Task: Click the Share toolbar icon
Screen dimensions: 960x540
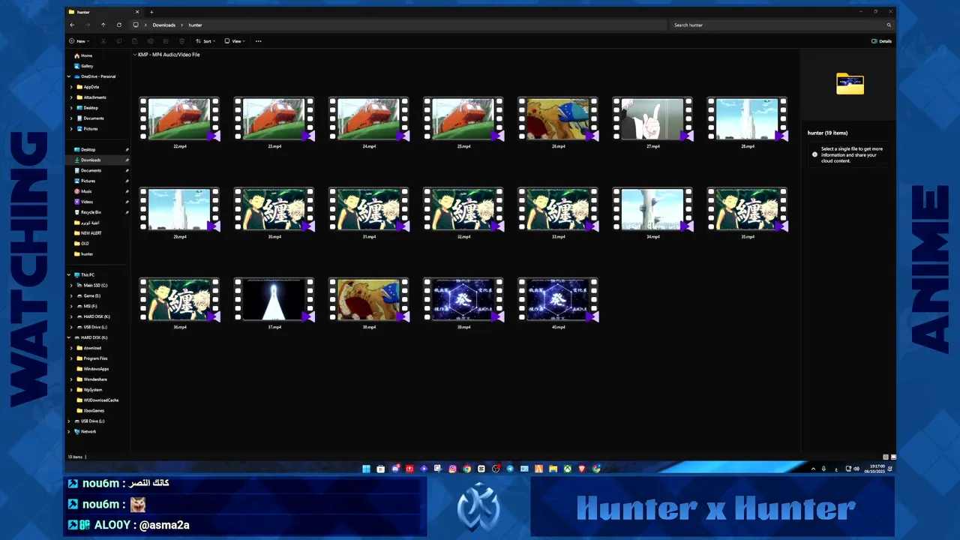Action: click(x=166, y=41)
